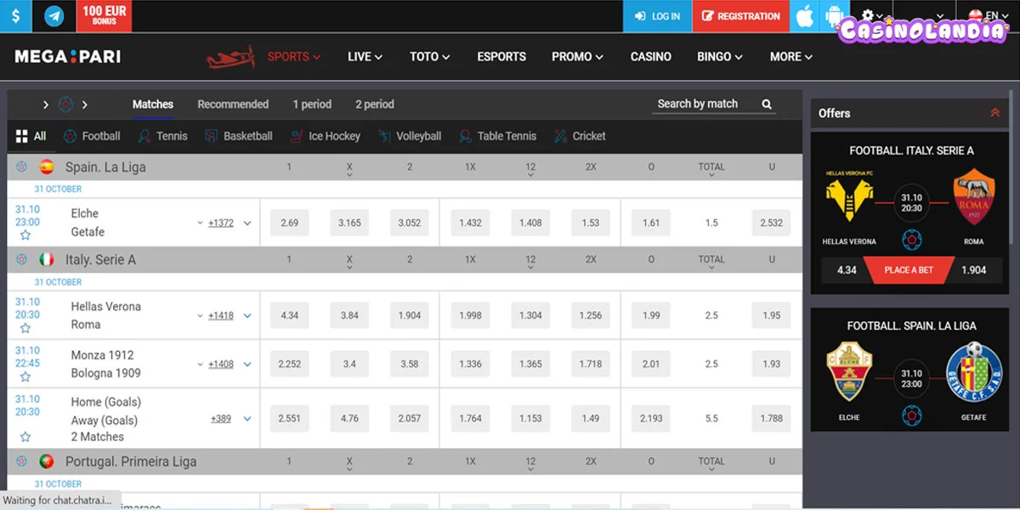Click the football icon in breadcrumb

tap(65, 105)
